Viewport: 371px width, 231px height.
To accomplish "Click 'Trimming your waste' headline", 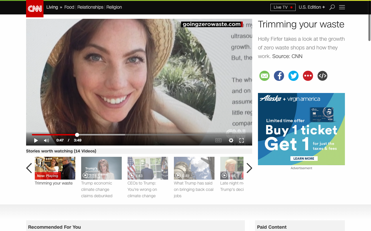I will (x=301, y=24).
